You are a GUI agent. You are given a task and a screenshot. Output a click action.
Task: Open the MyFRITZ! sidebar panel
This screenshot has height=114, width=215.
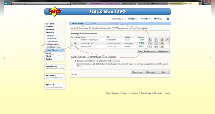pyautogui.click(x=55, y=86)
